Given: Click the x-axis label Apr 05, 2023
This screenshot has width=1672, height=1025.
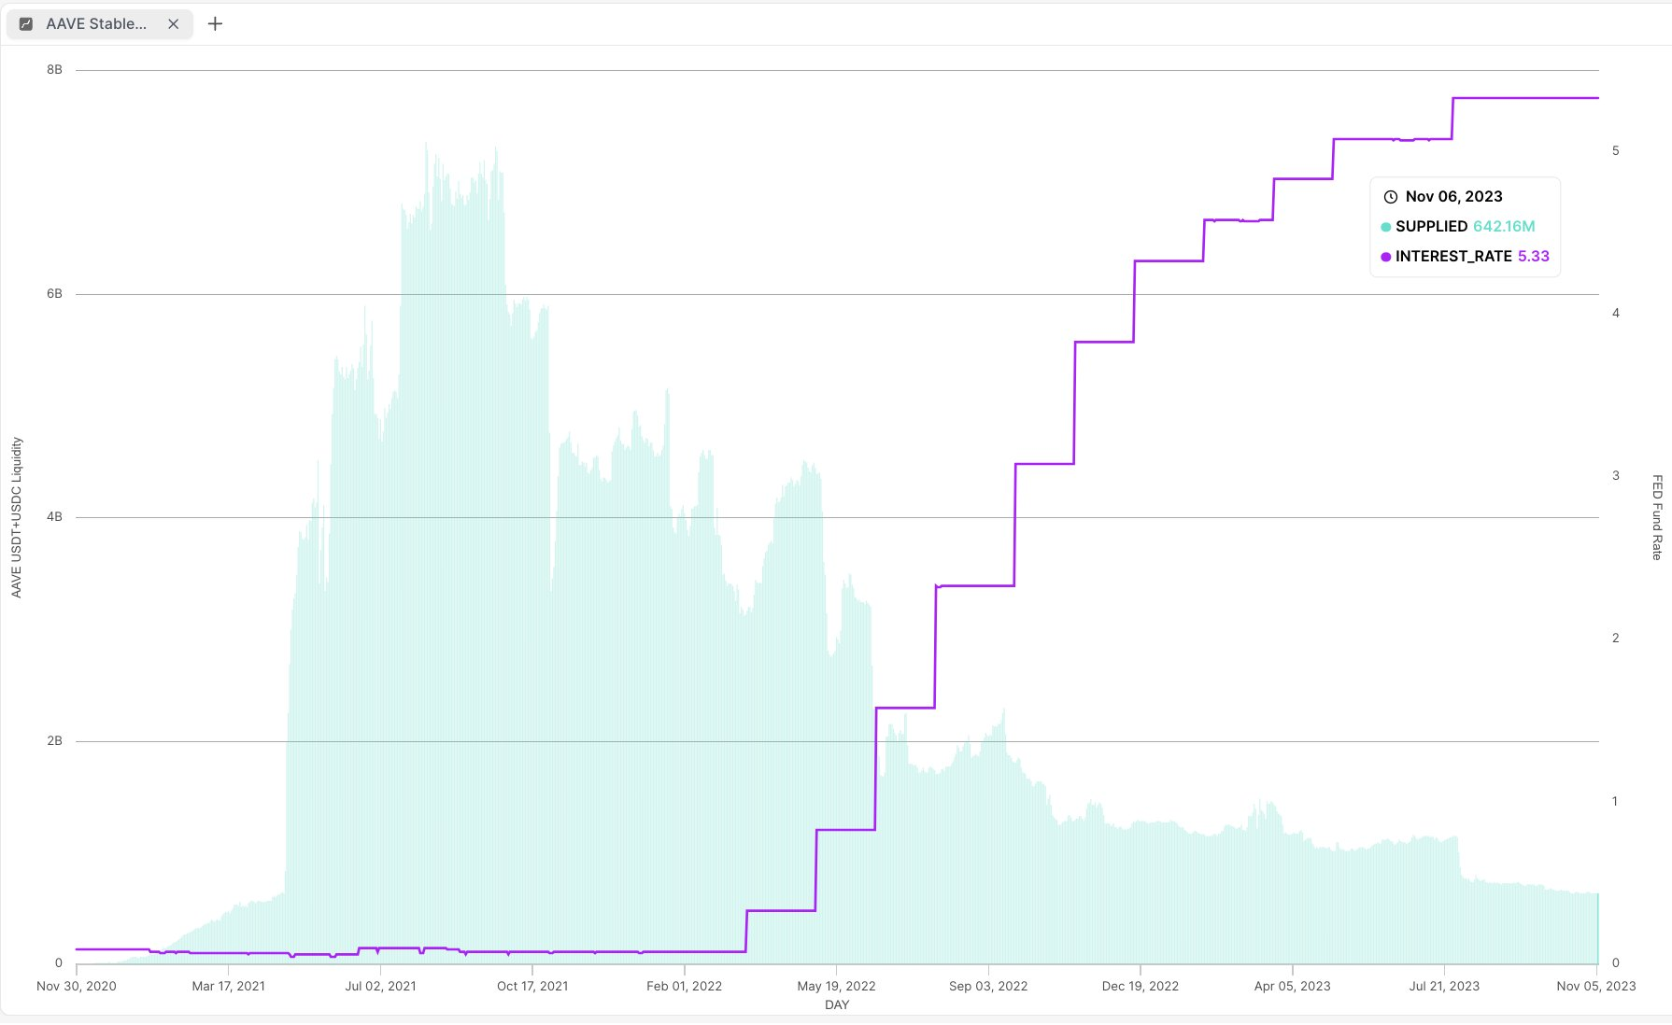Looking at the screenshot, I should click(1292, 986).
